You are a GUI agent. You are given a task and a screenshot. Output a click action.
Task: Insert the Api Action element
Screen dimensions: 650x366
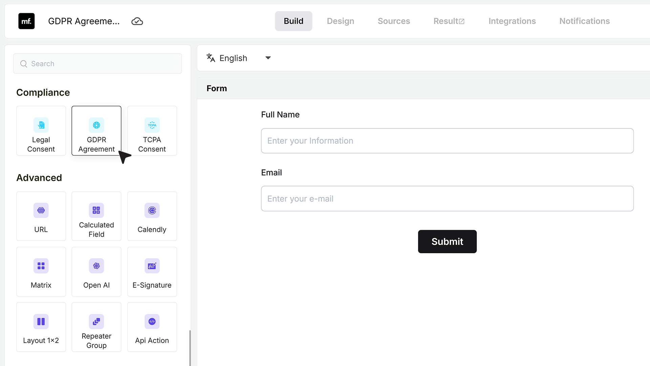click(x=152, y=327)
